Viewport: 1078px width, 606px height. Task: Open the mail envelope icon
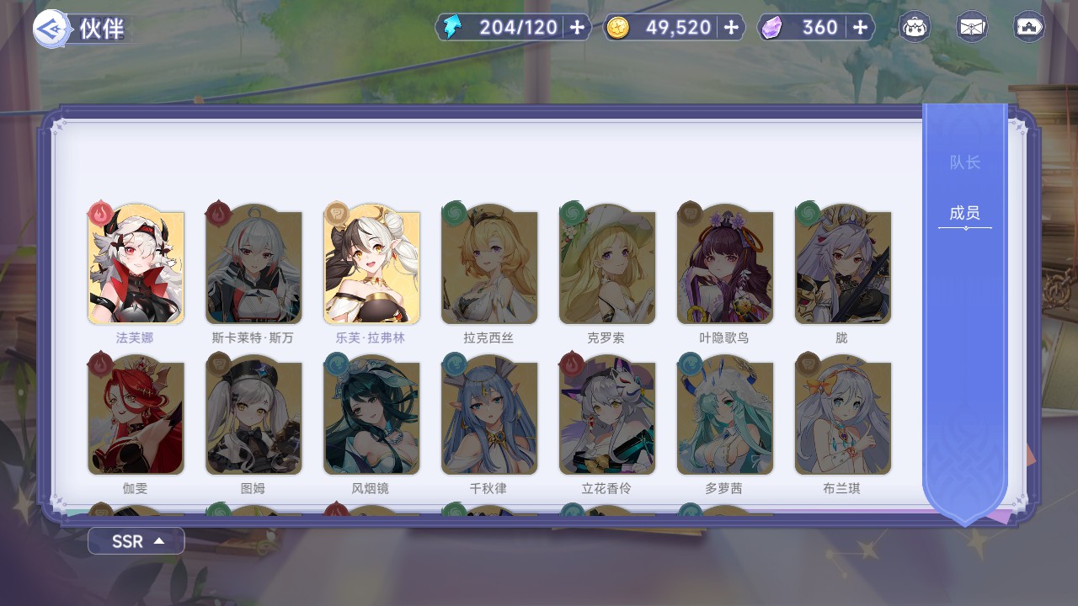[x=973, y=28]
